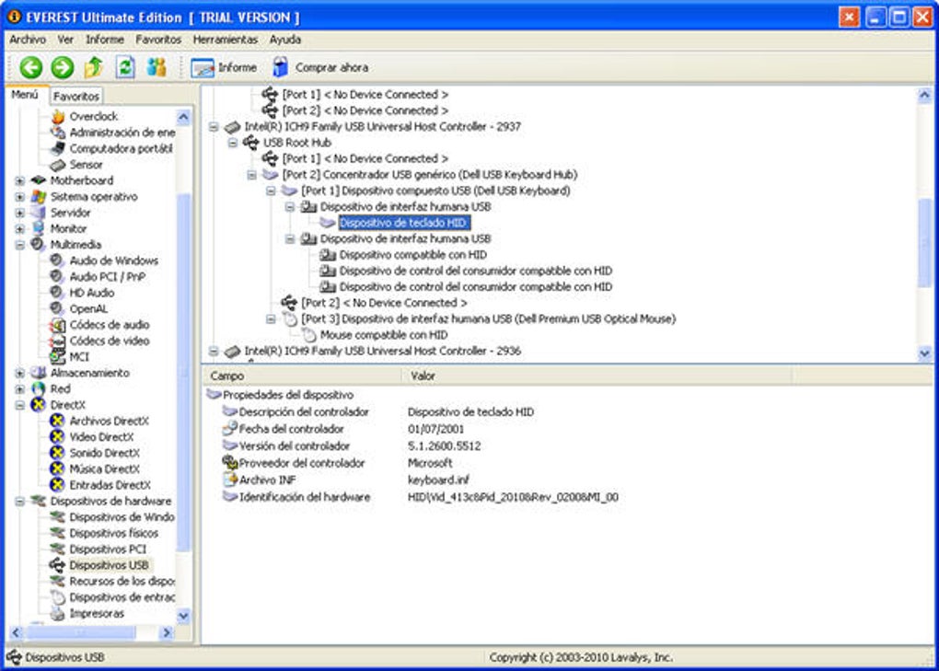Screen dimensions: 939x671
Task: Click the Comprar ahora toolbar button
Action: click(x=320, y=67)
